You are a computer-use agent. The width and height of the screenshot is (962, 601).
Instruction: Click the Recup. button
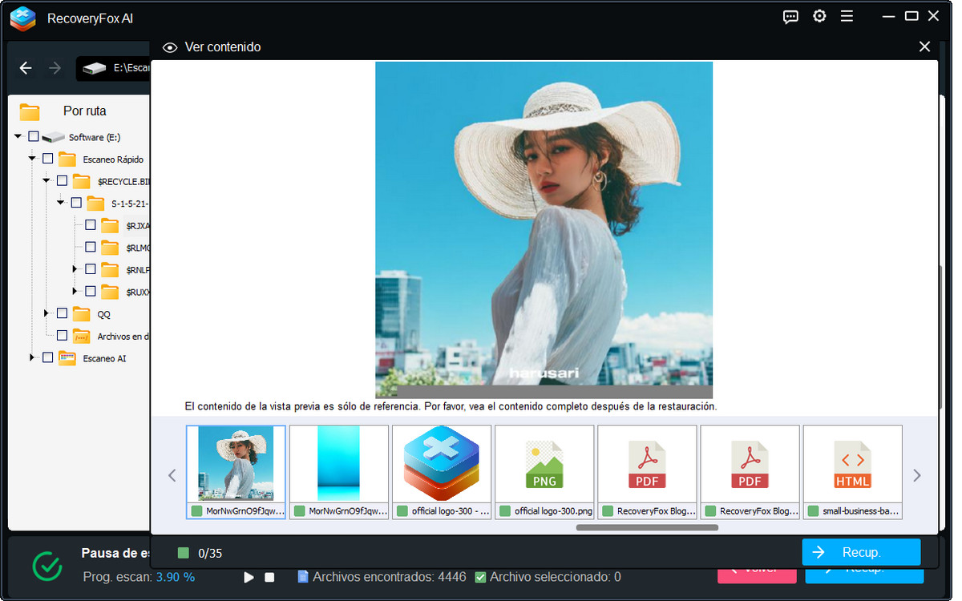pos(861,551)
